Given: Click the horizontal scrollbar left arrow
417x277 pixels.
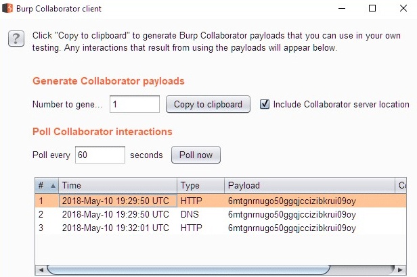Looking at the screenshot, I should point(40,270).
